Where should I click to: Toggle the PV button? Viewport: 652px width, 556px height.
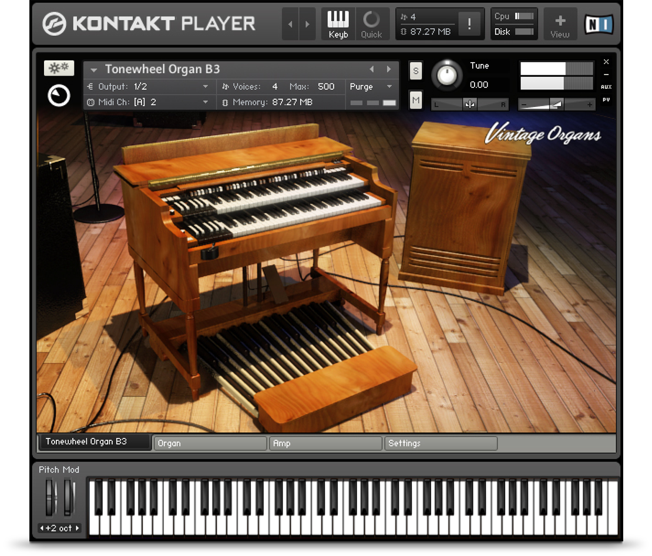(606, 100)
